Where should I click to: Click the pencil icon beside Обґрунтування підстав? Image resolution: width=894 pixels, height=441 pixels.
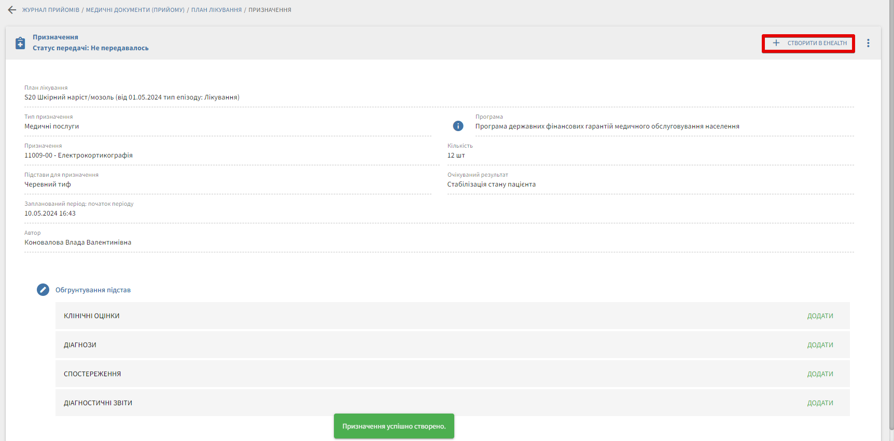point(43,290)
